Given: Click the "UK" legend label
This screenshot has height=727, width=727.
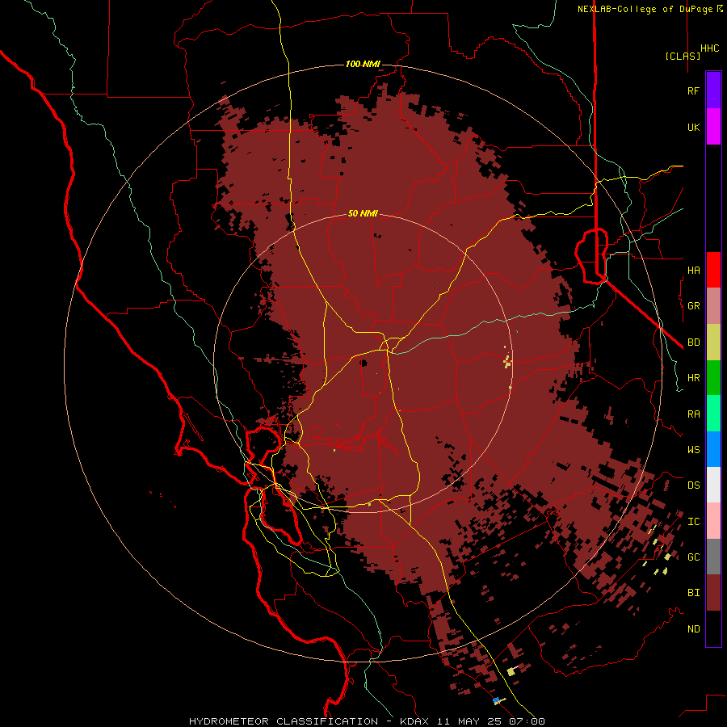Looking at the screenshot, I should click(694, 127).
